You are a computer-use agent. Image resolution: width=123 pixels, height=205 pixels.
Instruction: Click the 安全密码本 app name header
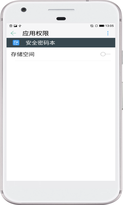[40, 43]
